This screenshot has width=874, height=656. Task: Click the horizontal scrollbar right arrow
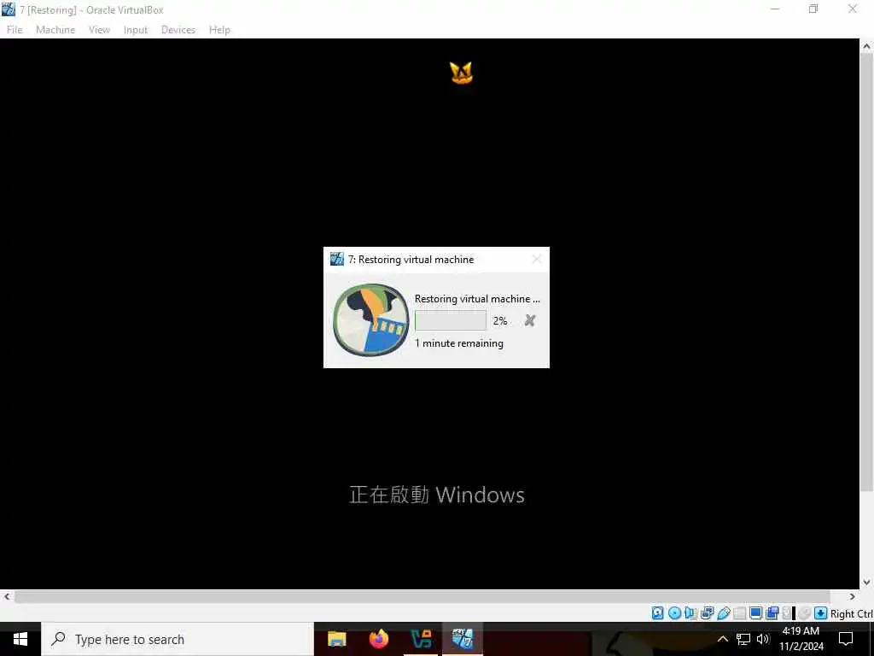click(853, 597)
